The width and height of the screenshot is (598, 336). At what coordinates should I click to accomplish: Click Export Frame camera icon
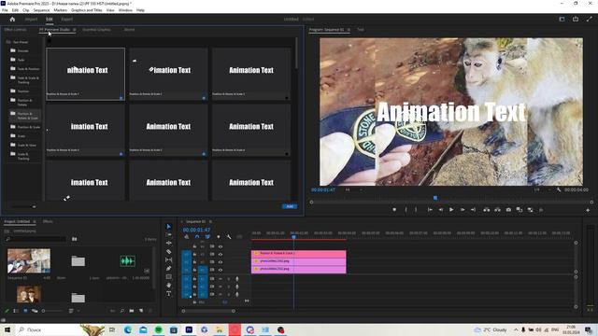[x=508, y=209]
